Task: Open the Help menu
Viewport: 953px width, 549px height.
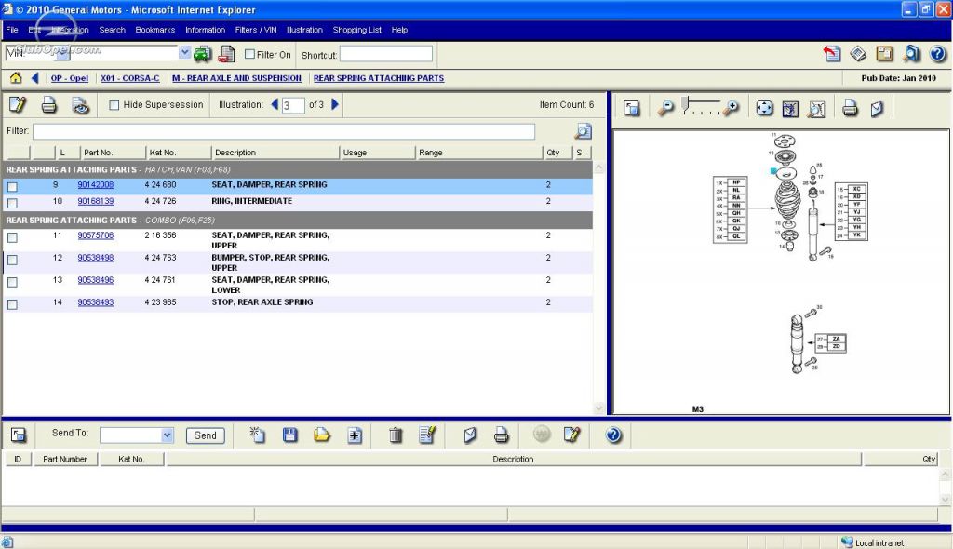Action: 399,30
